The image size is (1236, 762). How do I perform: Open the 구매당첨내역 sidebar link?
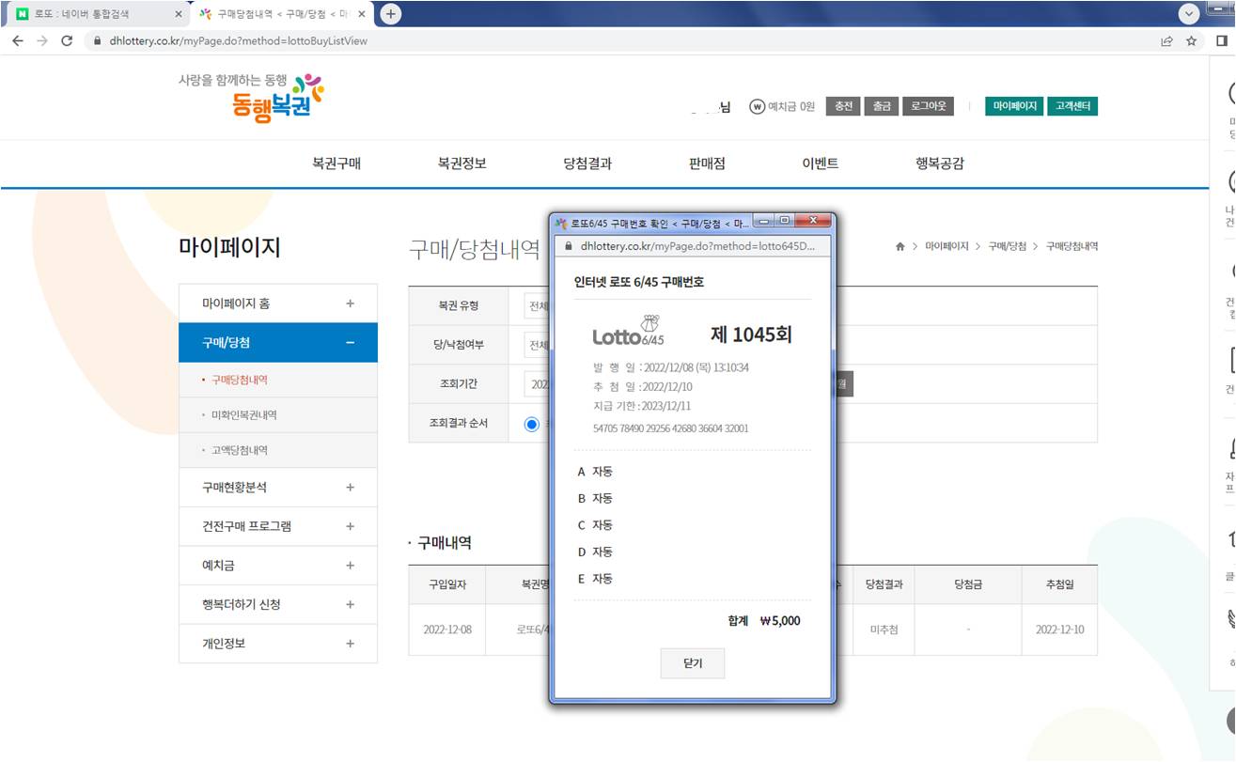(x=239, y=380)
